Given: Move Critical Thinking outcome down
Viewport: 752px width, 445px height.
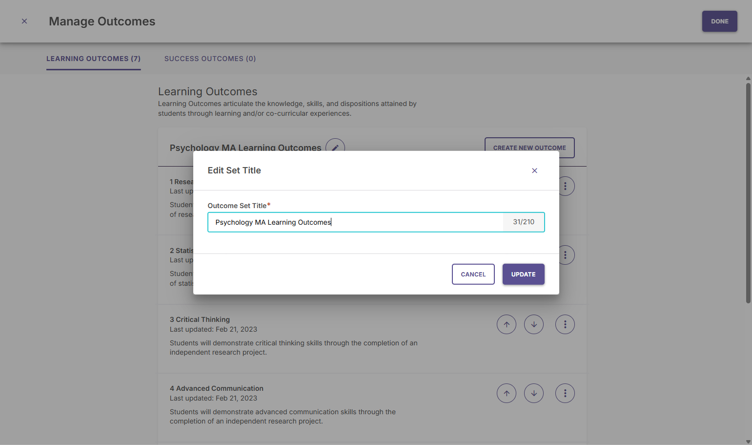Looking at the screenshot, I should (534, 324).
